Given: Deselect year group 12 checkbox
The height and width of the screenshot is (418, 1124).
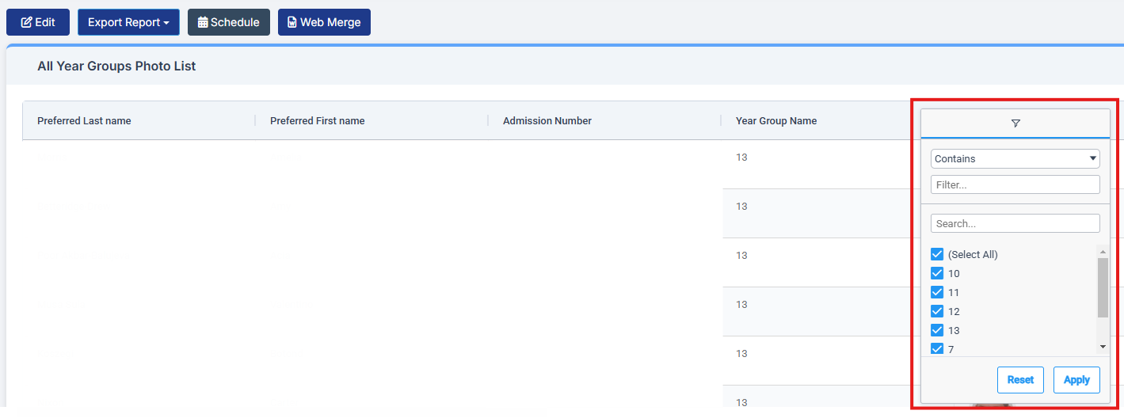Looking at the screenshot, I should (937, 311).
